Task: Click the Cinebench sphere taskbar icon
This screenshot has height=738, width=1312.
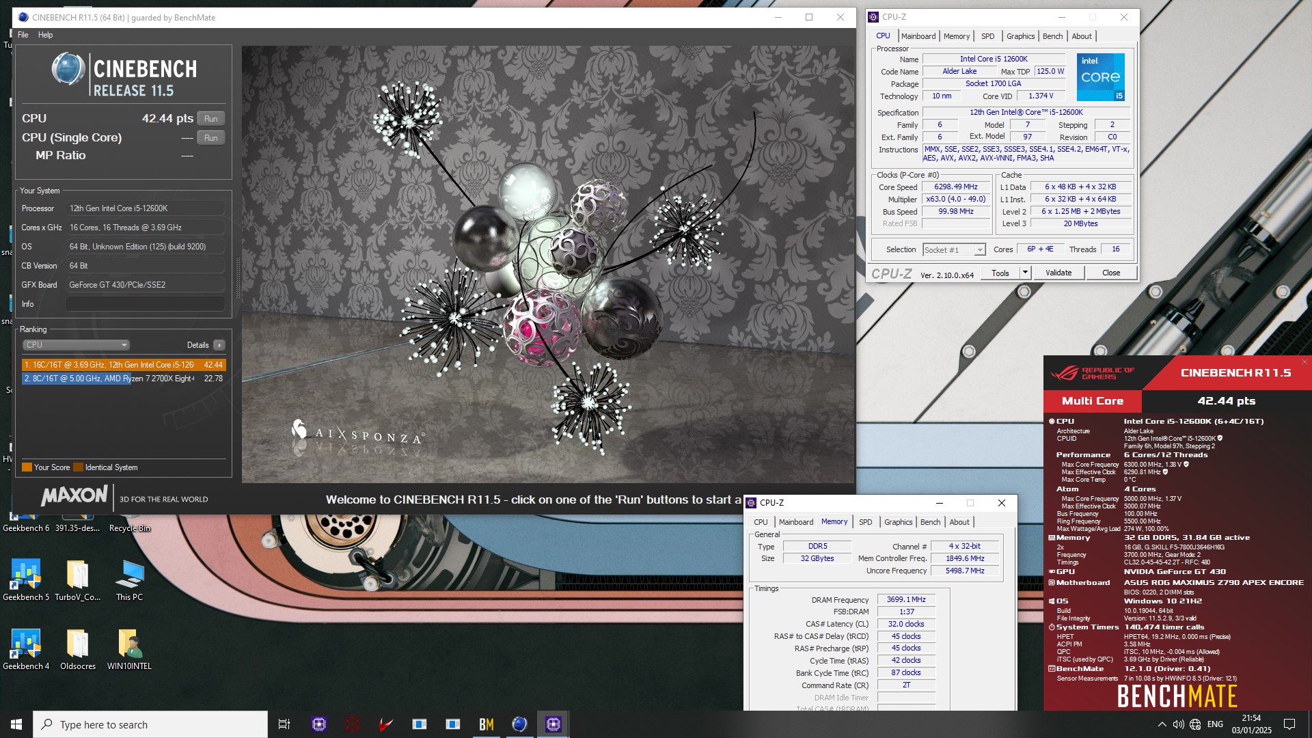Action: point(520,724)
